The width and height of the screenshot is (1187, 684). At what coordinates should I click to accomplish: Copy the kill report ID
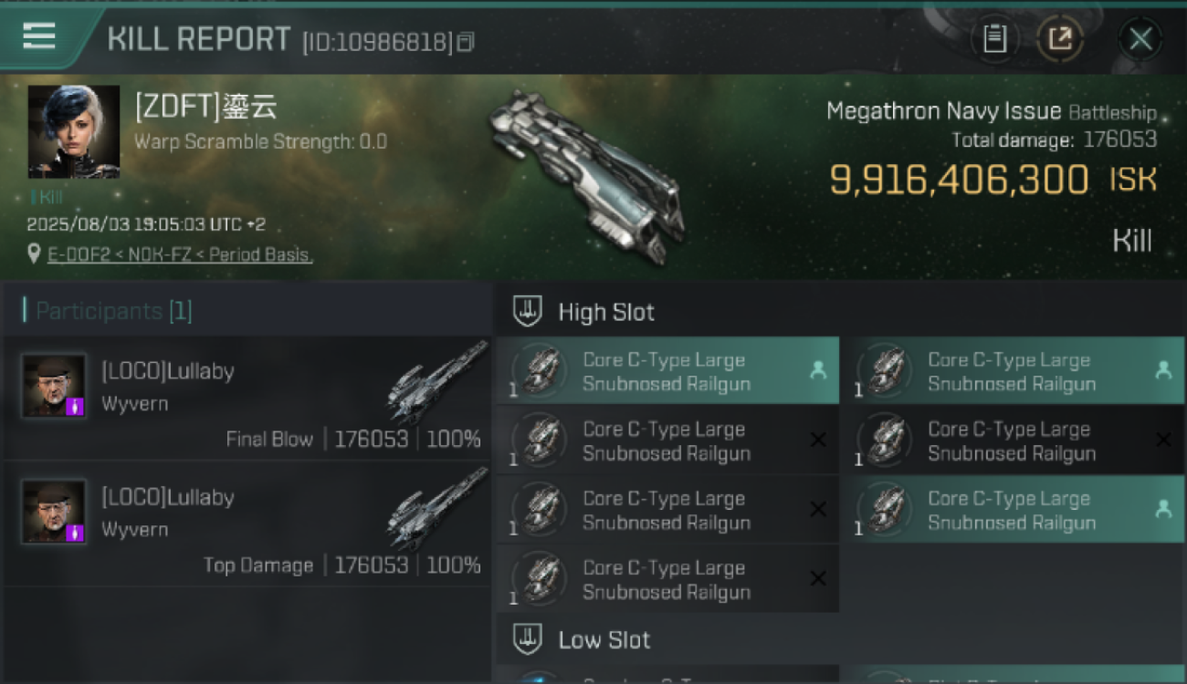(x=466, y=42)
